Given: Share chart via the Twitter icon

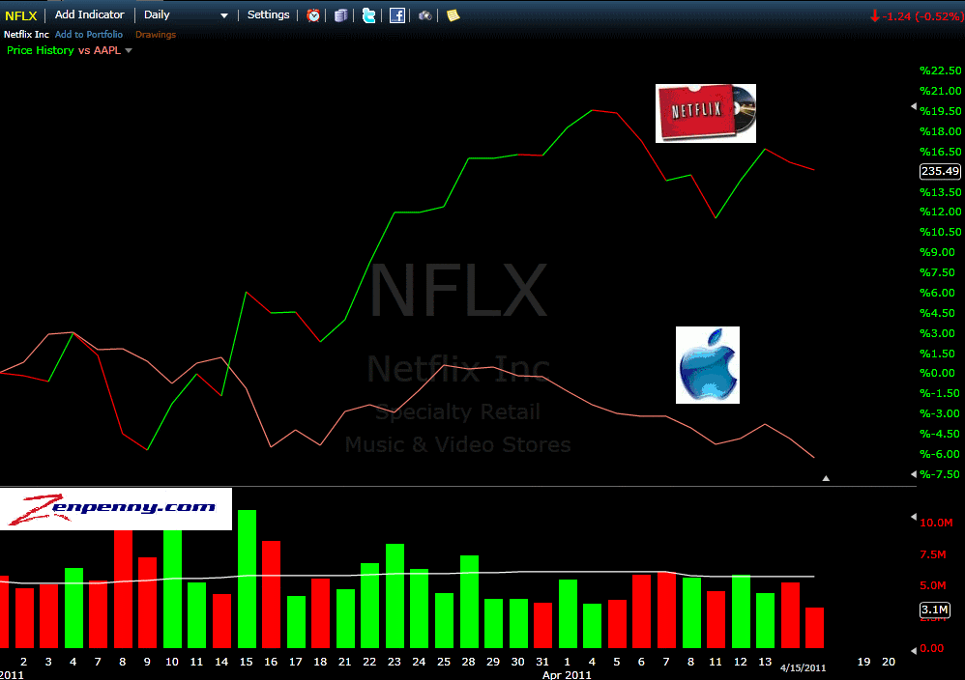Looking at the screenshot, I should click(x=368, y=15).
